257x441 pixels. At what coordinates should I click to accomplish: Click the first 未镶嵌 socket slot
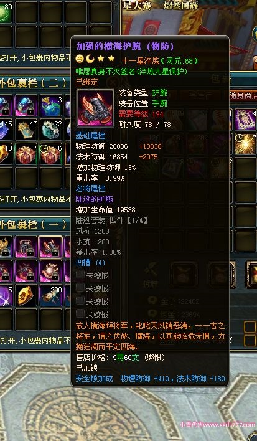pyautogui.click(x=93, y=275)
